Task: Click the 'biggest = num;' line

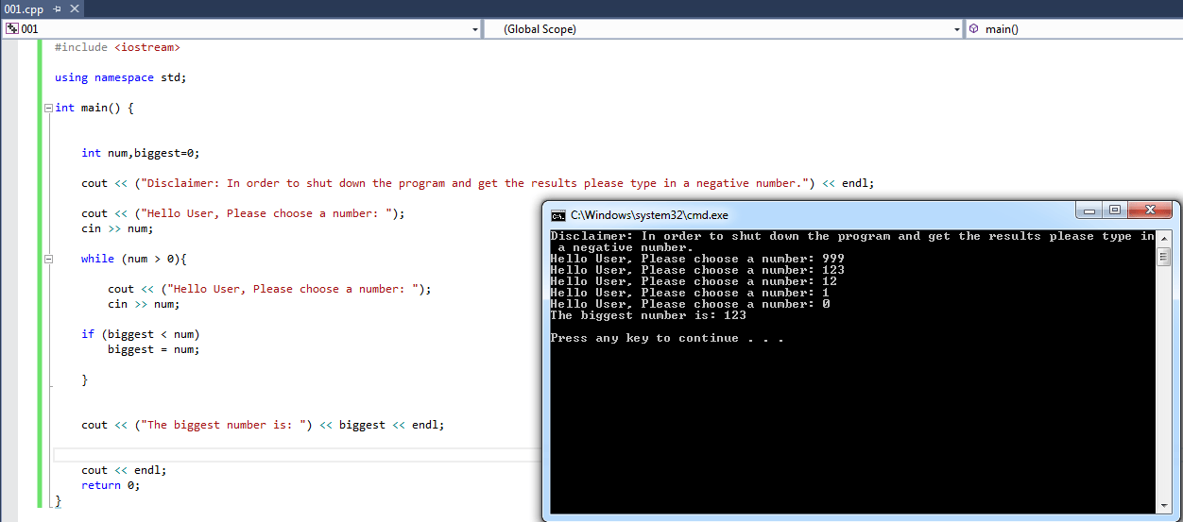Action: point(154,349)
